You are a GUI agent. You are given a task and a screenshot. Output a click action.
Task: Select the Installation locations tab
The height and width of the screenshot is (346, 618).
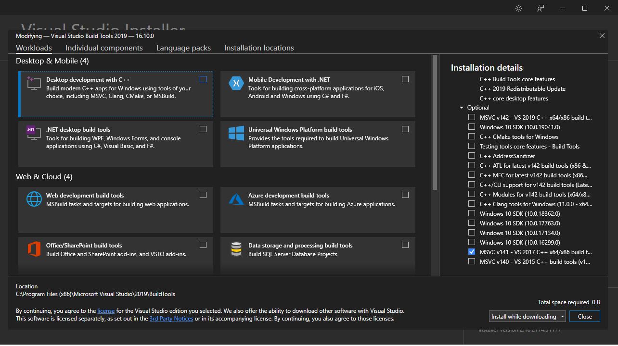pos(259,48)
